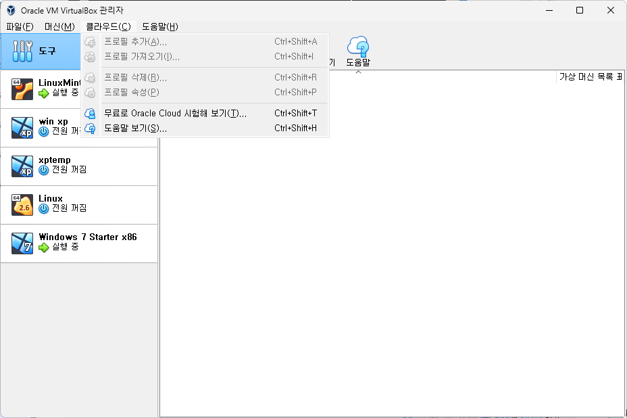Click the 도움말 cloud toolbar button
Viewport: 627px width, 418px height.
(358, 51)
